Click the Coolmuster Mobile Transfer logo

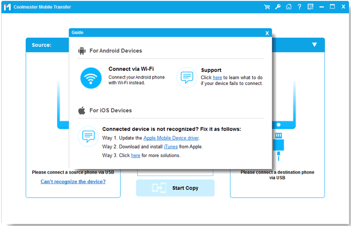[x=7, y=7]
